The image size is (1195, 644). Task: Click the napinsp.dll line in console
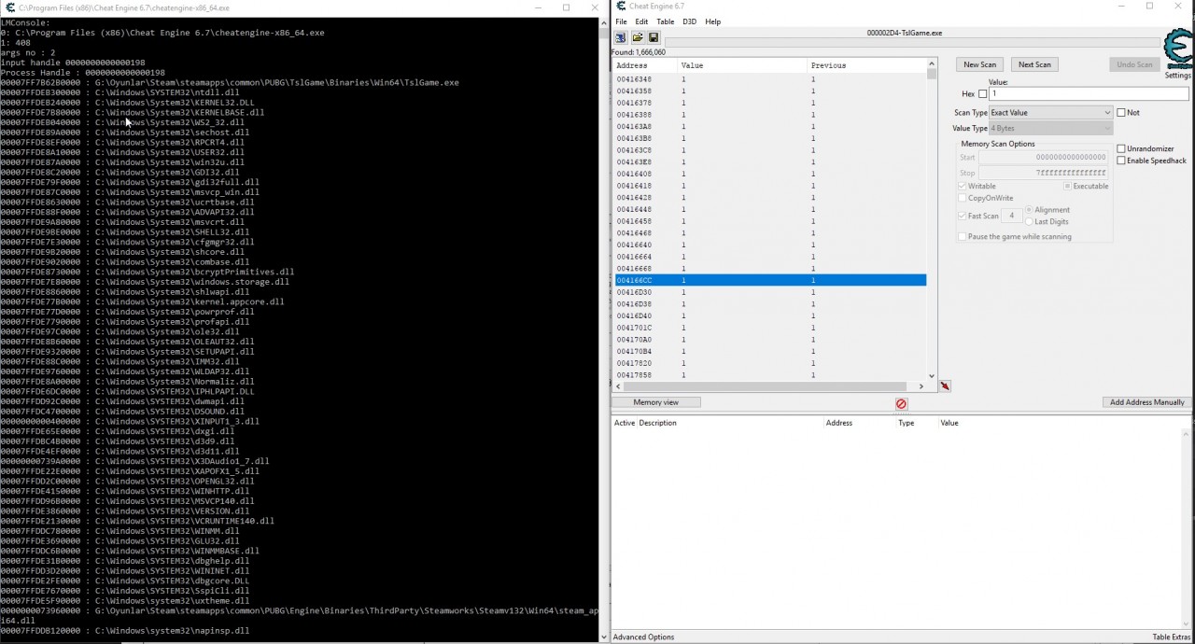(125, 631)
